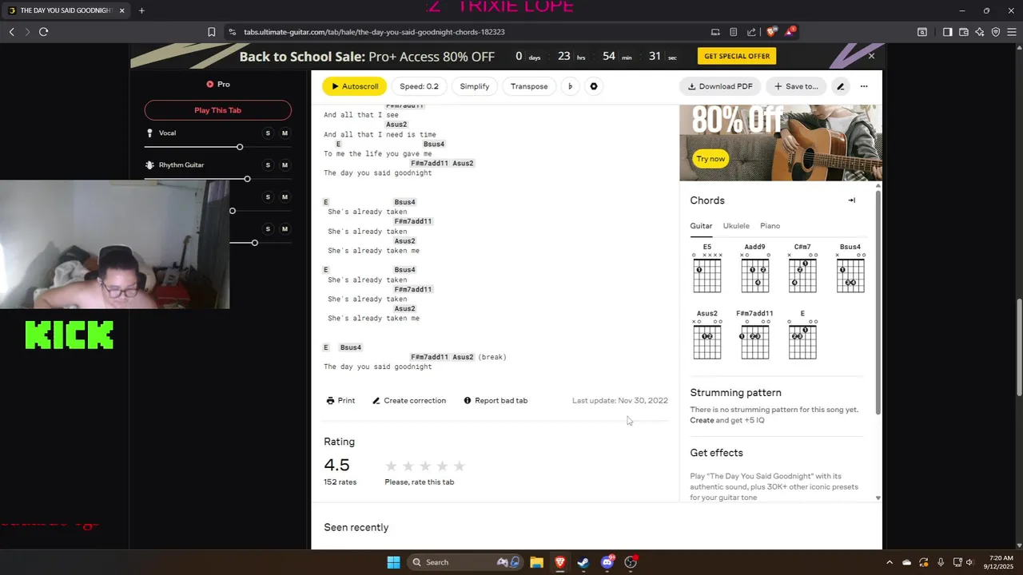This screenshot has width=1023, height=575.
Task: Collapse the Chords panel arrow
Action: tap(851, 200)
